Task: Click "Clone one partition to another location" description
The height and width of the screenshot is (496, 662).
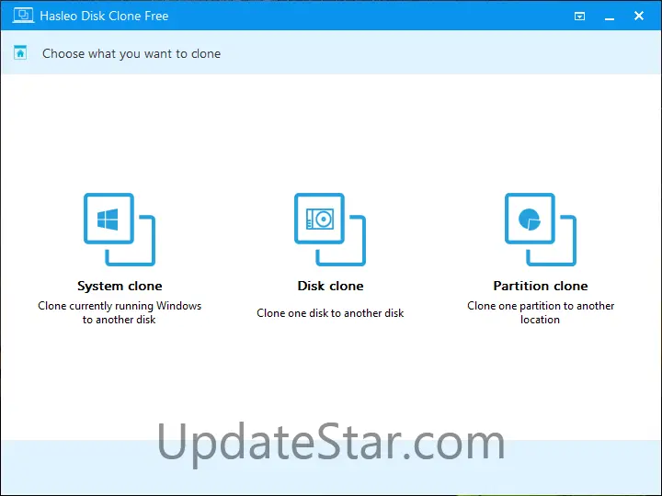Action: click(x=541, y=312)
